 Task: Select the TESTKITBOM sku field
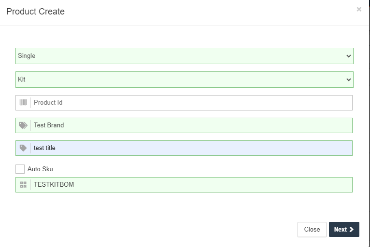[191, 185]
